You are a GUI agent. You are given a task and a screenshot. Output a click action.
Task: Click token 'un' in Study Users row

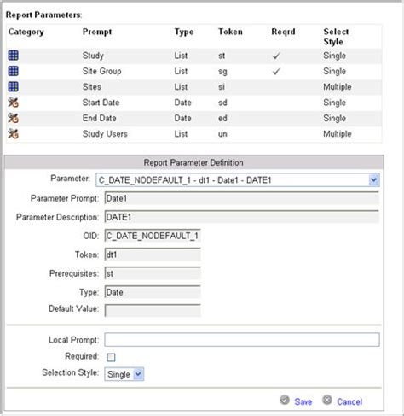pos(222,134)
